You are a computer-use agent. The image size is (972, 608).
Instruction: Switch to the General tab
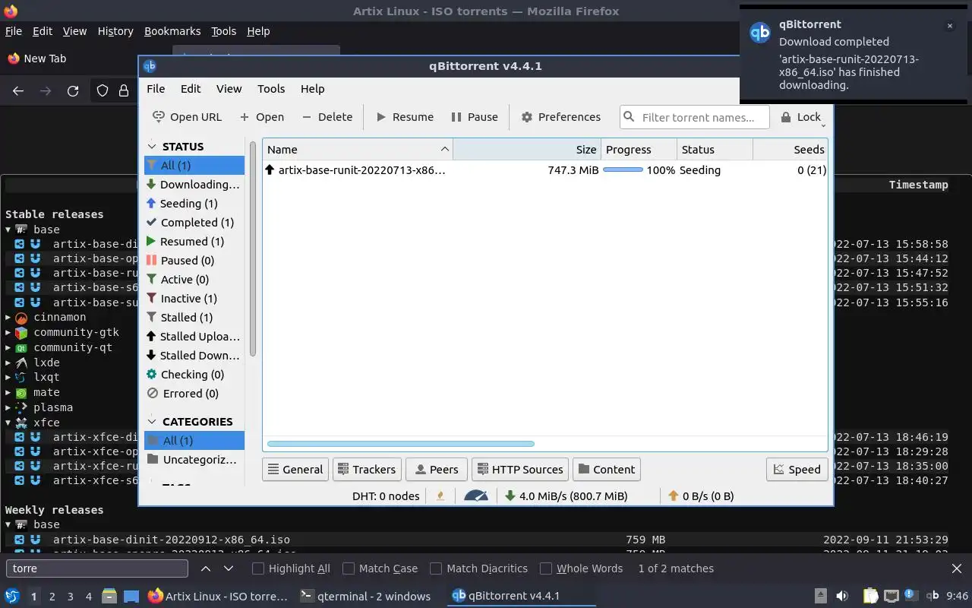tap(295, 470)
